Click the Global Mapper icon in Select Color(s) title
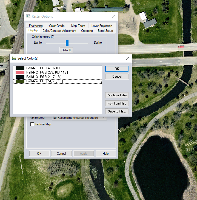The image size is (197, 200). 14,58
